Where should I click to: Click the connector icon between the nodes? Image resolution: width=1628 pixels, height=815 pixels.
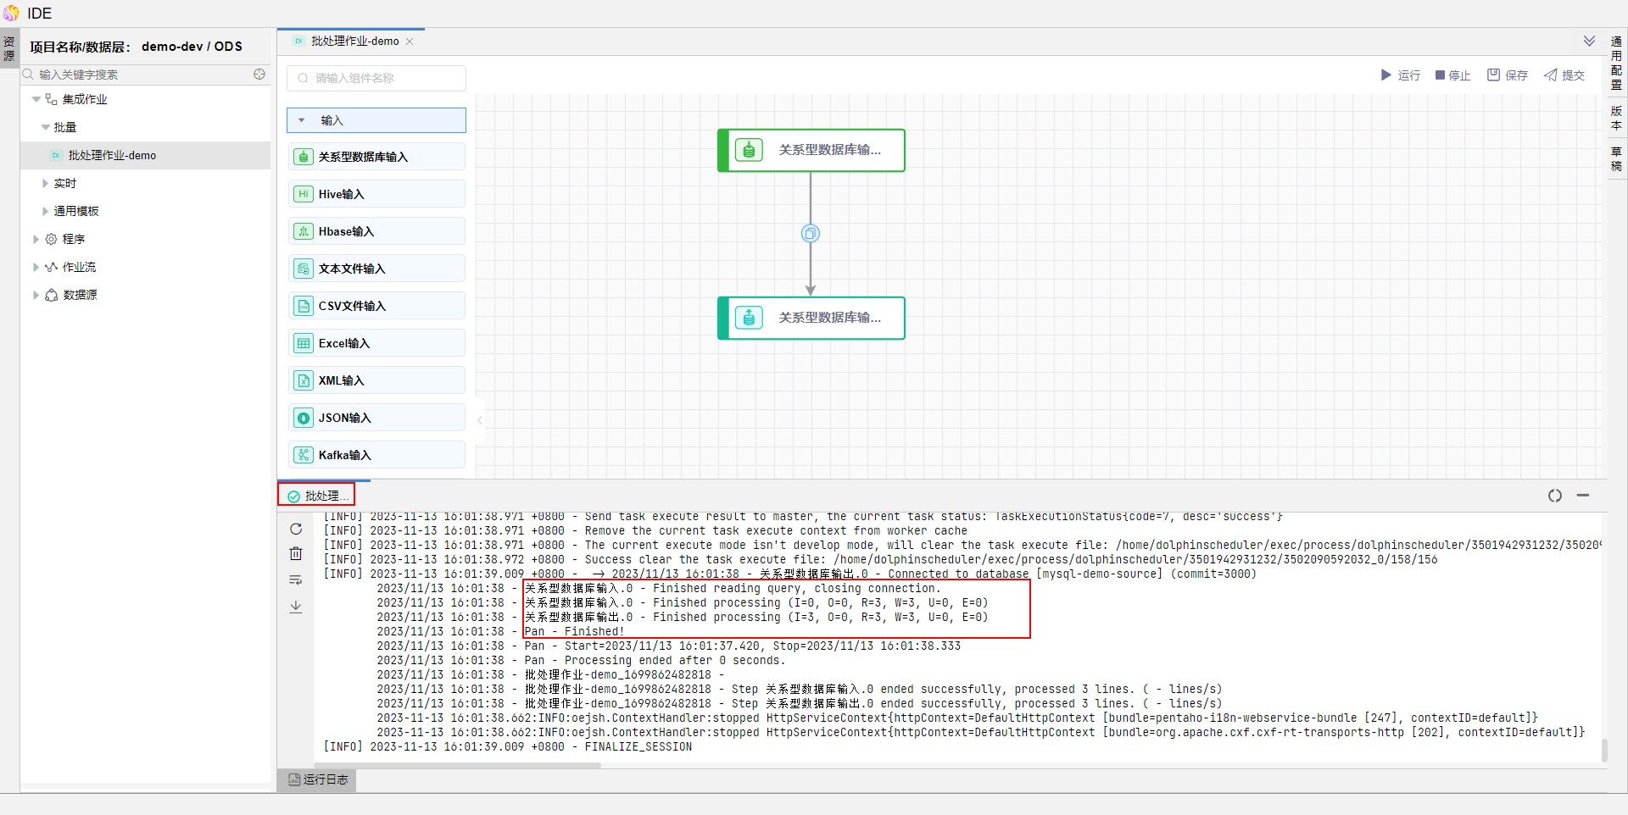pos(811,234)
